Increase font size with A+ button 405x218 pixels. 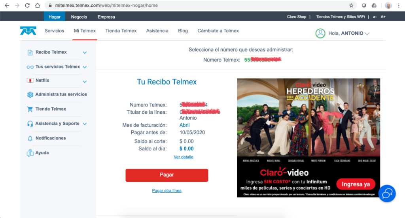383,17
